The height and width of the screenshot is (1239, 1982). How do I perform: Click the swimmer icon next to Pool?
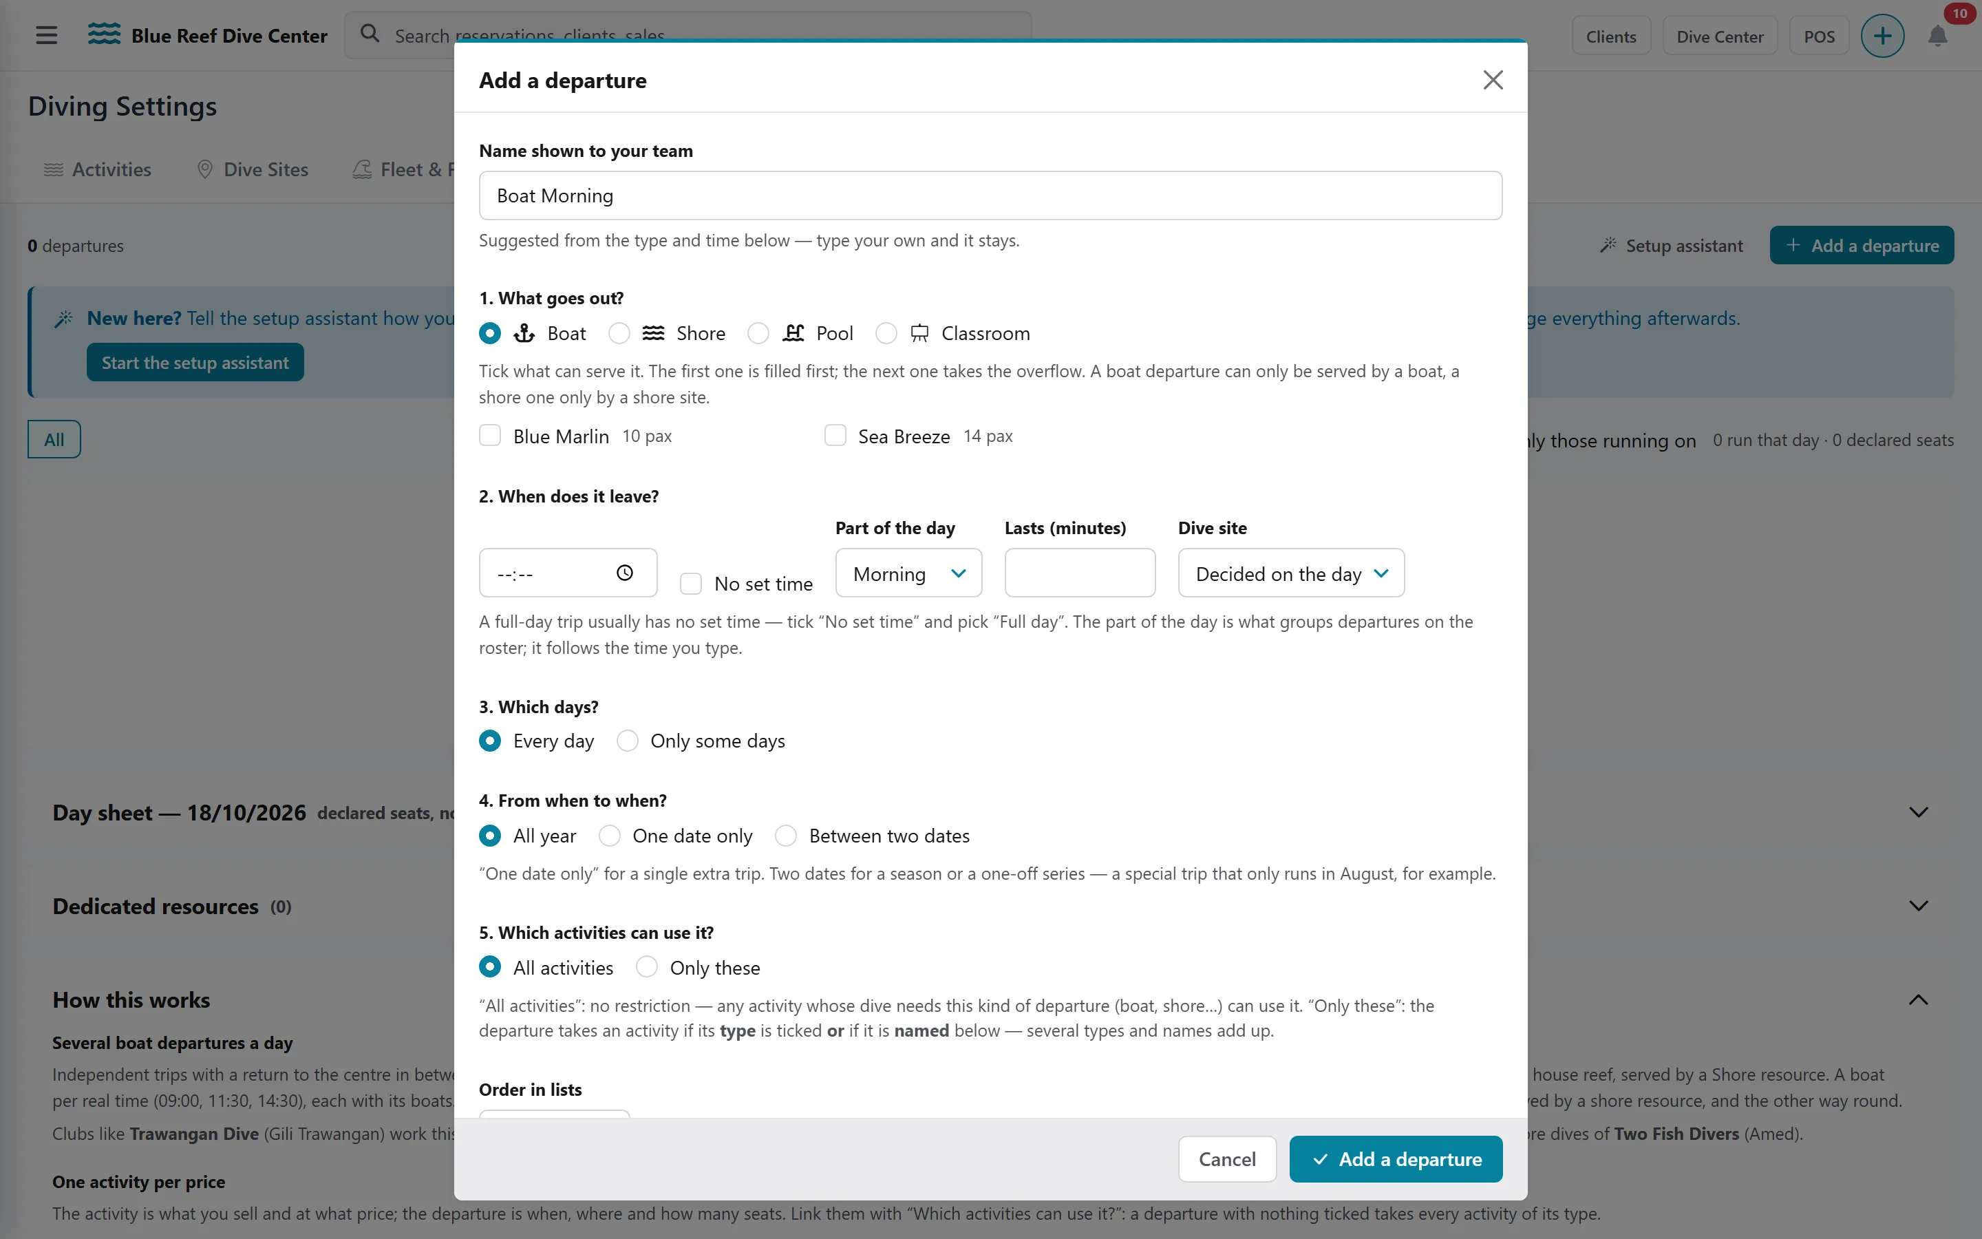point(793,334)
